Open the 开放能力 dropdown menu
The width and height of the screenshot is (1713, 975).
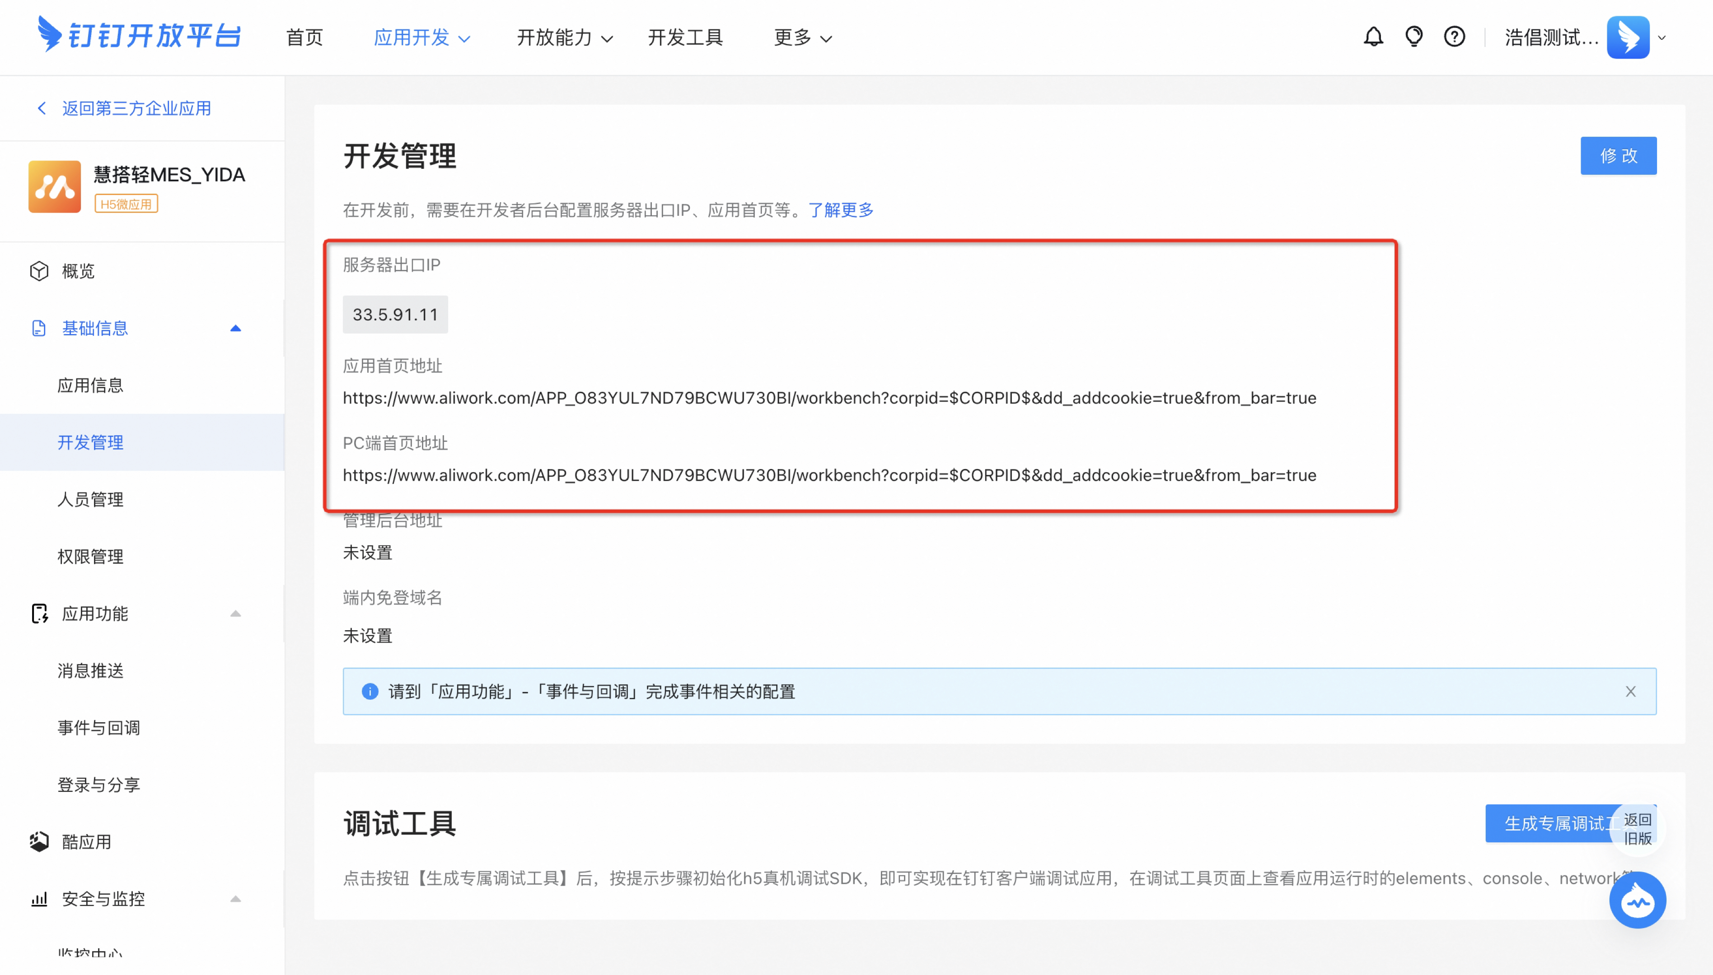(x=564, y=37)
